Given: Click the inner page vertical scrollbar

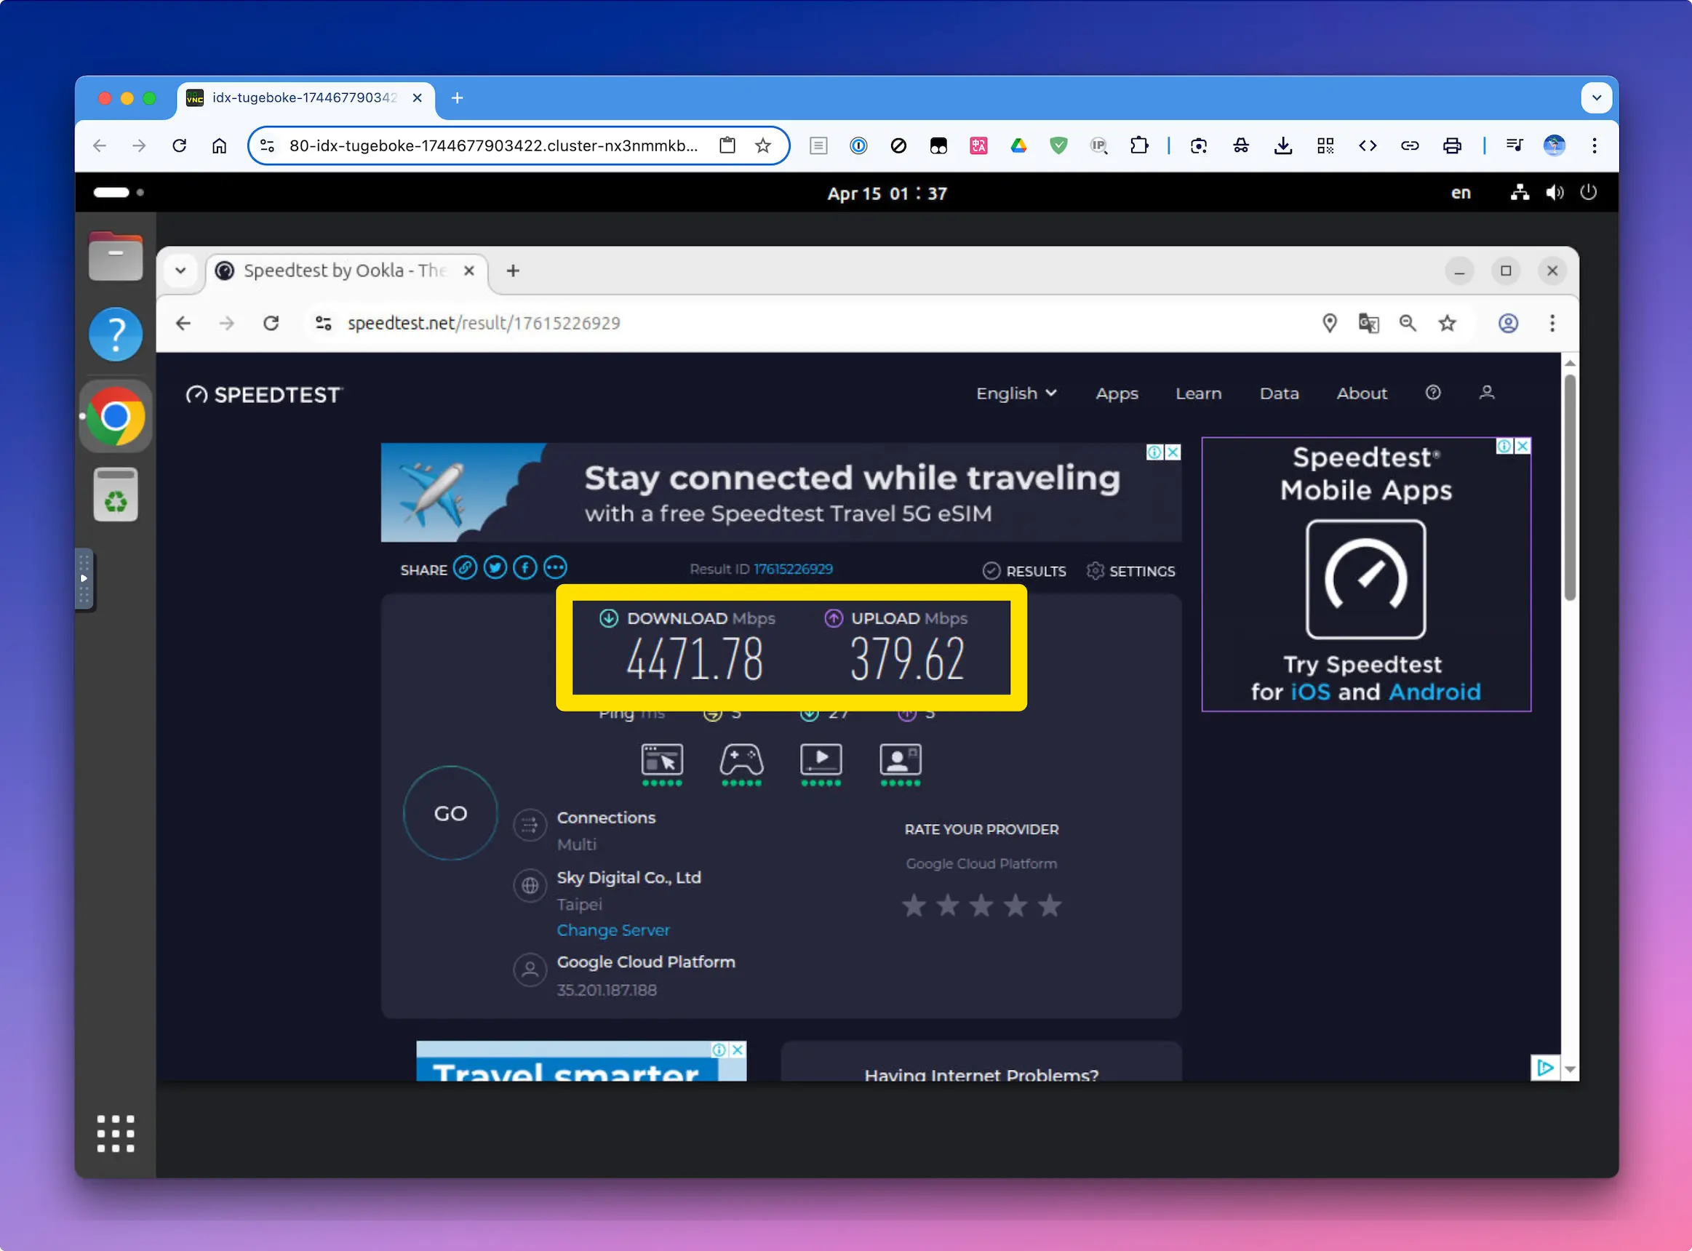Looking at the screenshot, I should pos(1570,489).
